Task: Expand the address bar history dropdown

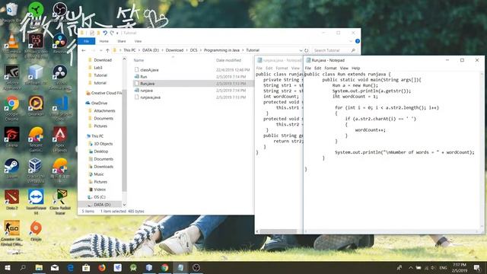Action: pyautogui.click(x=301, y=50)
